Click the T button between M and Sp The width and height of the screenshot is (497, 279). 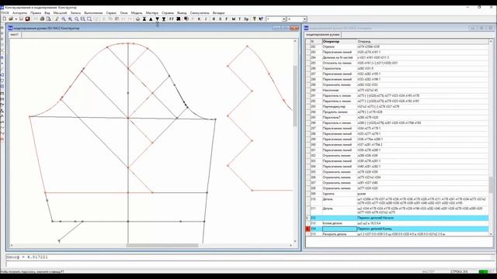point(239,19)
